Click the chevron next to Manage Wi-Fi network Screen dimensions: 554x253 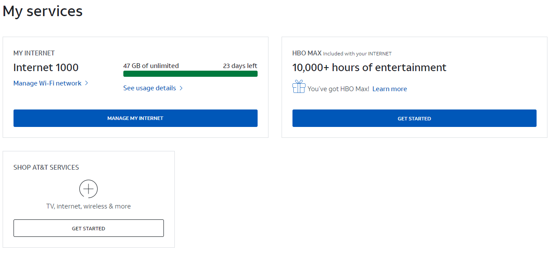click(x=86, y=83)
